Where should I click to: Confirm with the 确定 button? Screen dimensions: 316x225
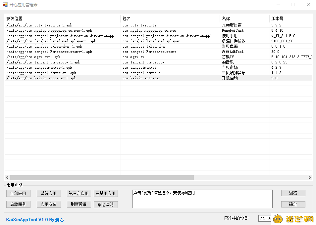293,204
